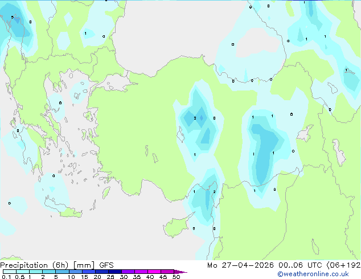This screenshot has width=361, height=279.
Task: Click the '0.5' legend scale label
Action: tap(20, 277)
